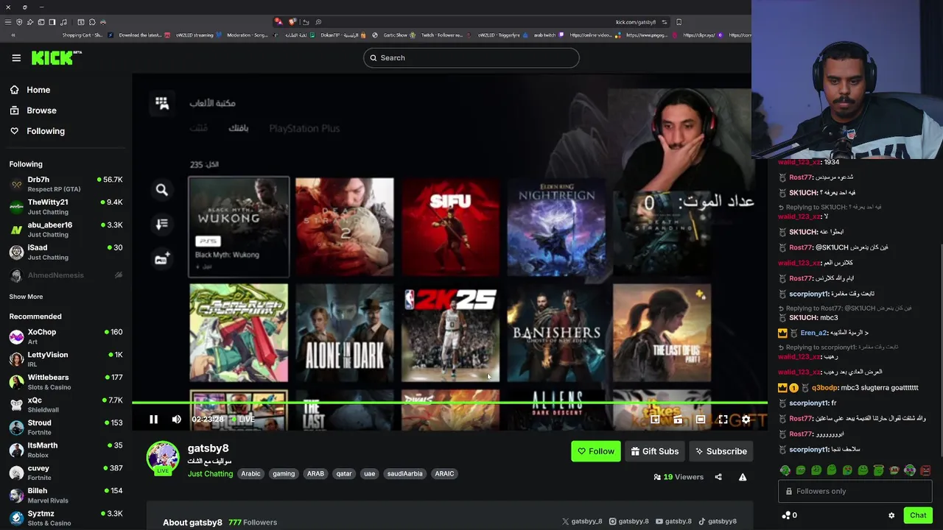Click the saudiAarbia tag
This screenshot has height=530, width=943.
pos(405,473)
